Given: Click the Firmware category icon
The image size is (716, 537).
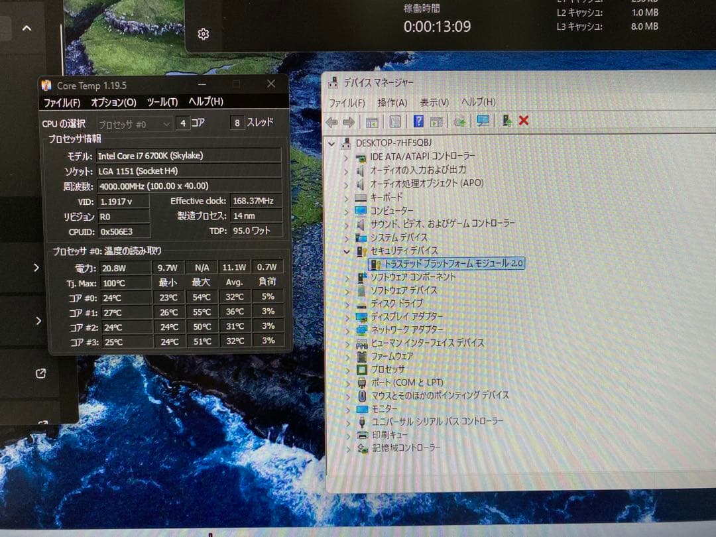Looking at the screenshot, I should pyautogui.click(x=362, y=356).
